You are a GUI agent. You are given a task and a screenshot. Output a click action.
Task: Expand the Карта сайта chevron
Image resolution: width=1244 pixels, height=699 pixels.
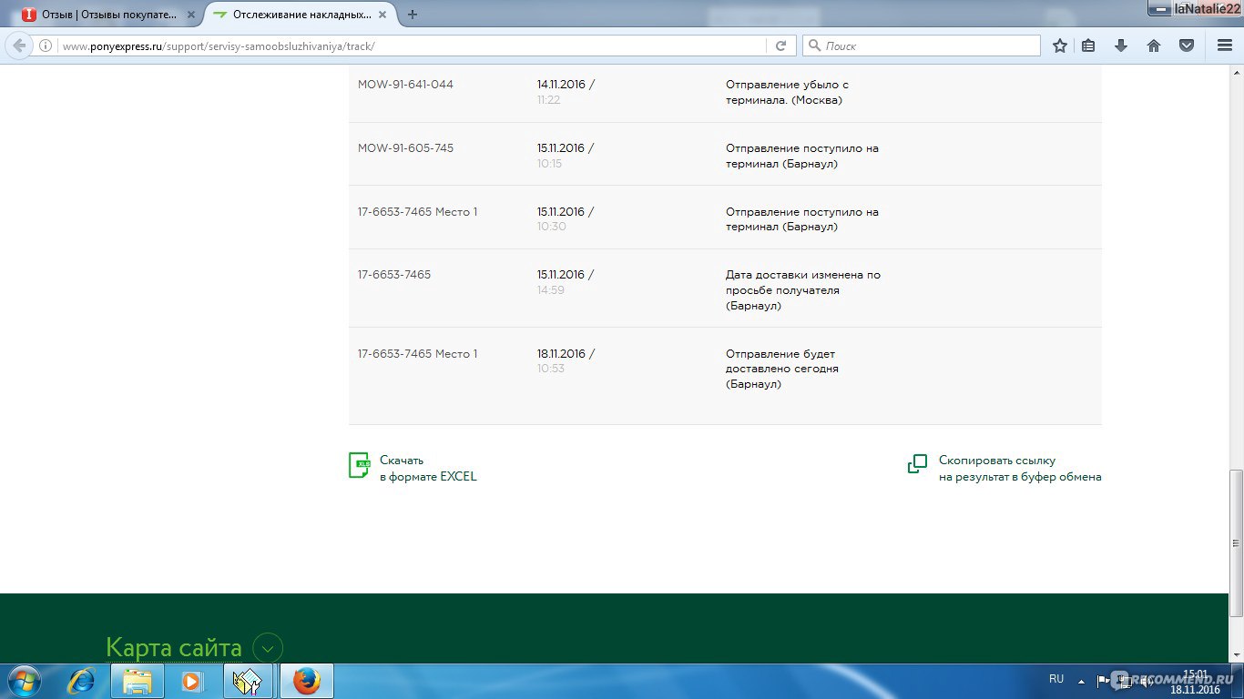268,648
